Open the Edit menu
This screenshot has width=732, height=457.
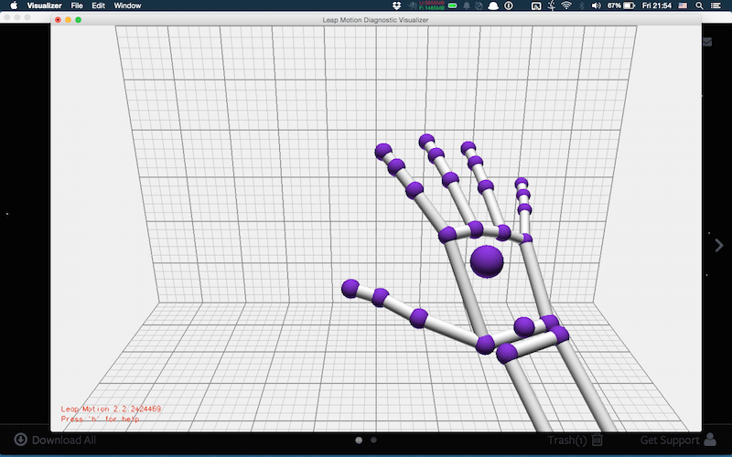coord(98,5)
